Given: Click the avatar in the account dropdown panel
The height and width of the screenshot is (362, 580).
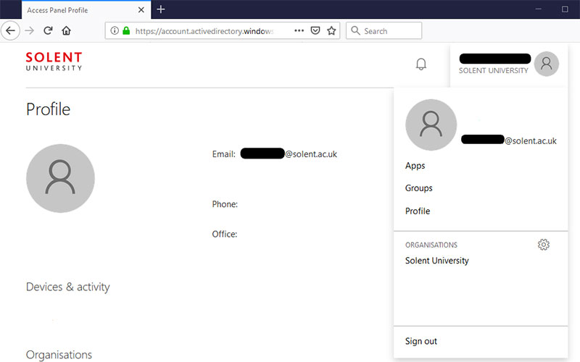Looking at the screenshot, I should coord(431,125).
